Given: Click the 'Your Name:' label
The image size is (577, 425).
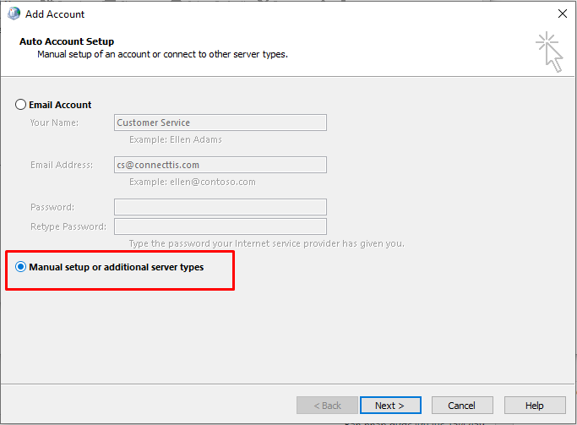Looking at the screenshot, I should [x=54, y=123].
